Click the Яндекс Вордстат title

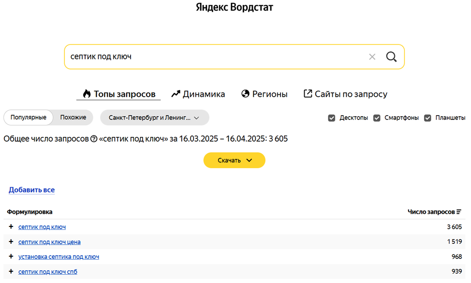coord(235,7)
